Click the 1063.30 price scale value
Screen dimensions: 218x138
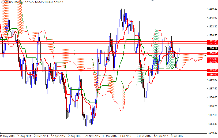click(x=213, y=124)
